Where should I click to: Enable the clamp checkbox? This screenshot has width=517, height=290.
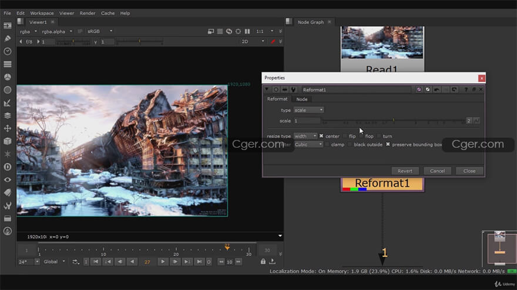point(327,144)
